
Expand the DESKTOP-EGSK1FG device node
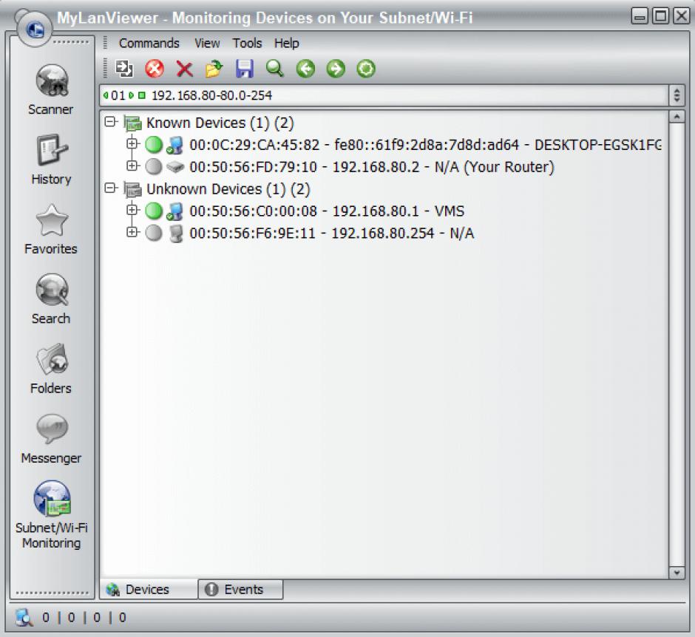132,143
